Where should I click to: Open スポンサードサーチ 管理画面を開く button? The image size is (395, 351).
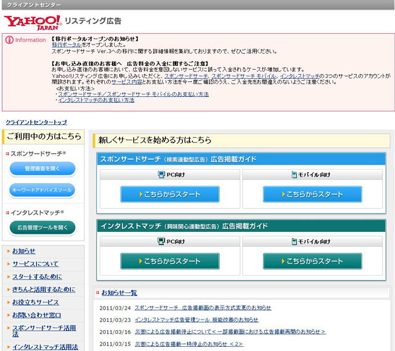(x=42, y=168)
